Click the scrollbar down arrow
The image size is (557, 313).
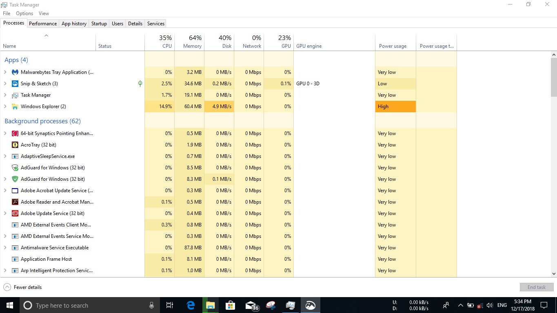tap(554, 274)
